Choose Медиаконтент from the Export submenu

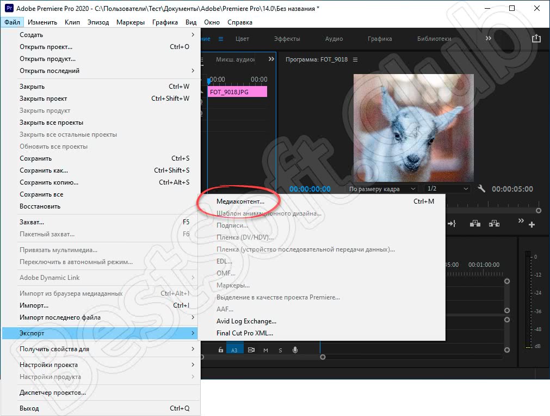(240, 201)
